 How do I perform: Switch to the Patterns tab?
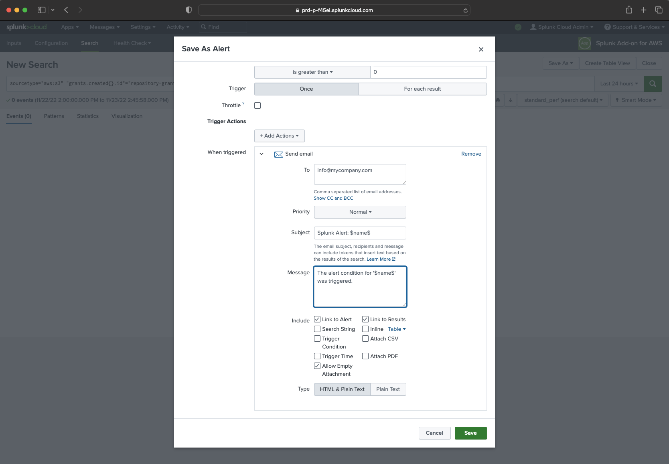(54, 116)
